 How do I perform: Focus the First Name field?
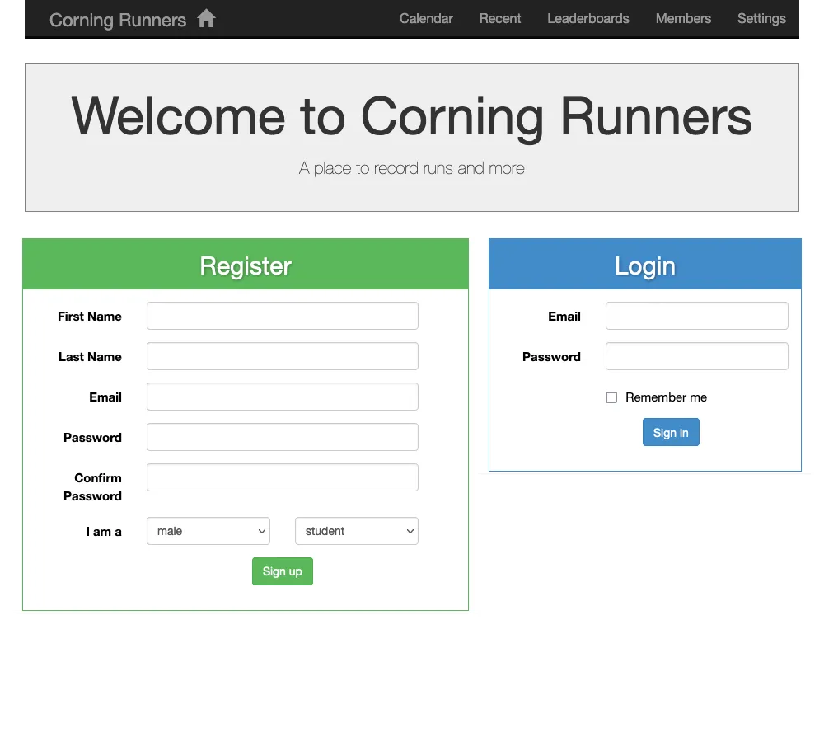click(283, 316)
